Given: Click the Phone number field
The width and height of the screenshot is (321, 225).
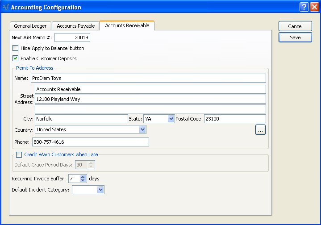Looking at the screenshot, I should [x=90, y=142].
